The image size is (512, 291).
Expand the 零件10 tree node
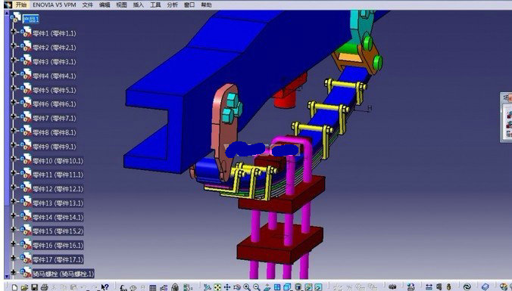[x=14, y=159]
